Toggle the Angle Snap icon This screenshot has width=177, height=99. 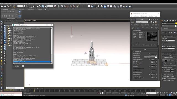[x=68, y=7]
